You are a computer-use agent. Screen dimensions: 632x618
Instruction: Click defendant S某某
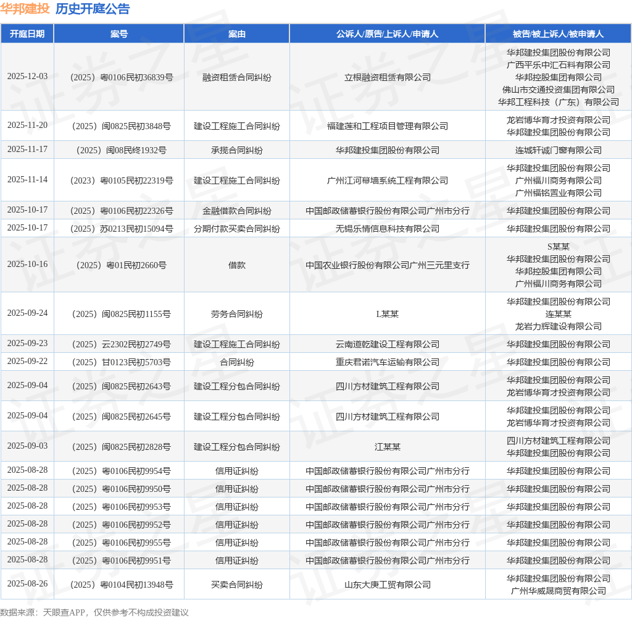pyautogui.click(x=558, y=247)
